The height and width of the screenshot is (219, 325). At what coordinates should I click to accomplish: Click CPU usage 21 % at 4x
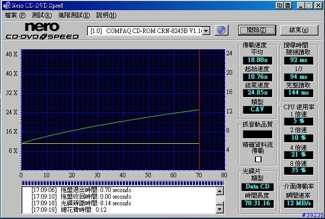click(299, 154)
